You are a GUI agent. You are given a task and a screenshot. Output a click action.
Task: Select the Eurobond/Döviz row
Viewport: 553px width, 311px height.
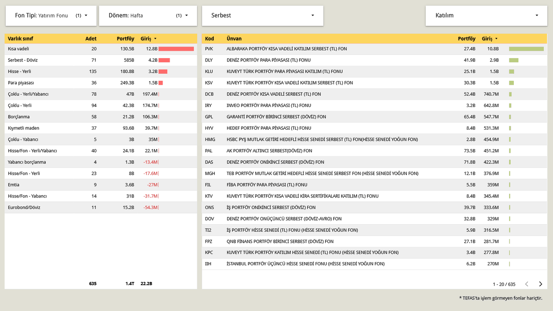101,207
